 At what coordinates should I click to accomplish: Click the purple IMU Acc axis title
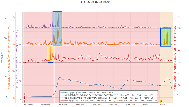(x=17, y=57)
